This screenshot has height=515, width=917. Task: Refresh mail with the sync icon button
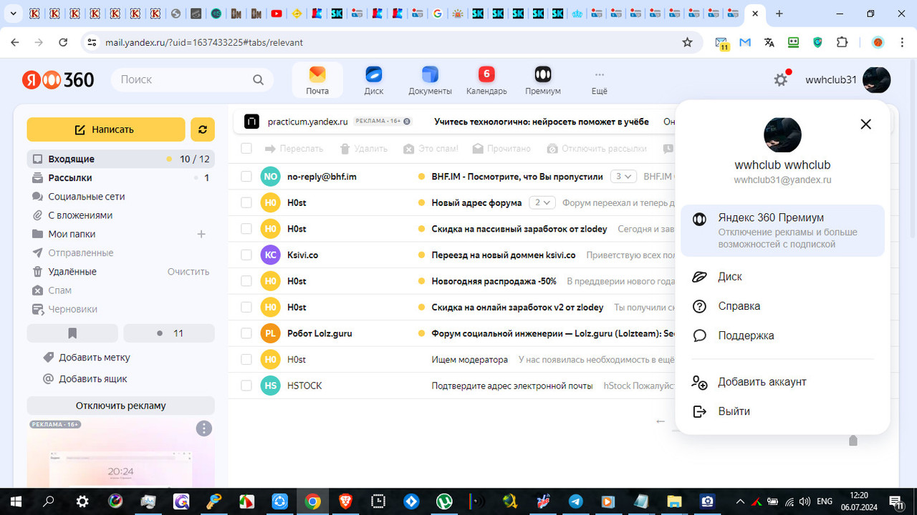pyautogui.click(x=203, y=129)
